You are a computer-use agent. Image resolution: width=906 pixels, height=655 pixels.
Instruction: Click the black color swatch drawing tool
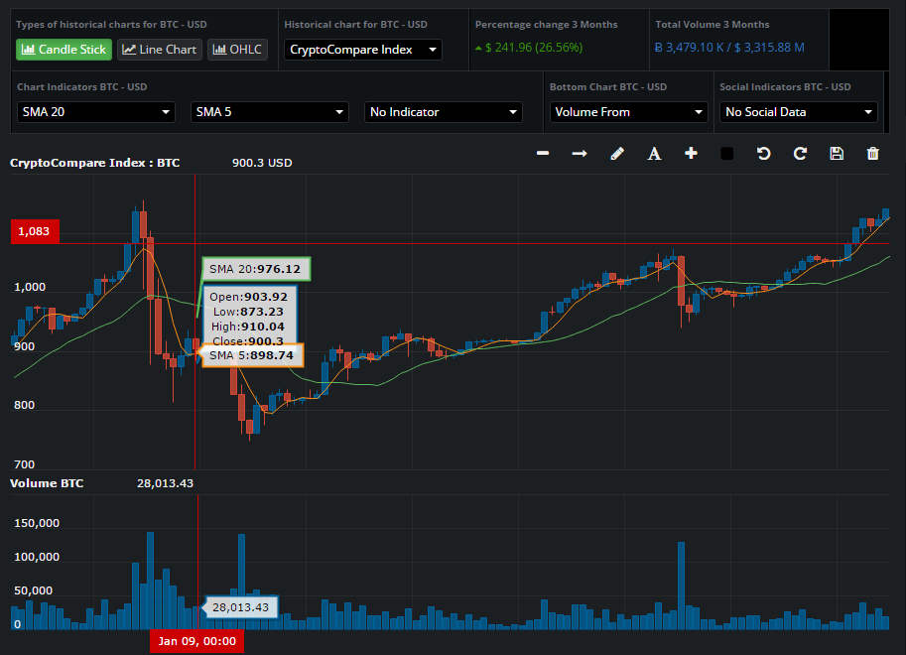pos(726,153)
